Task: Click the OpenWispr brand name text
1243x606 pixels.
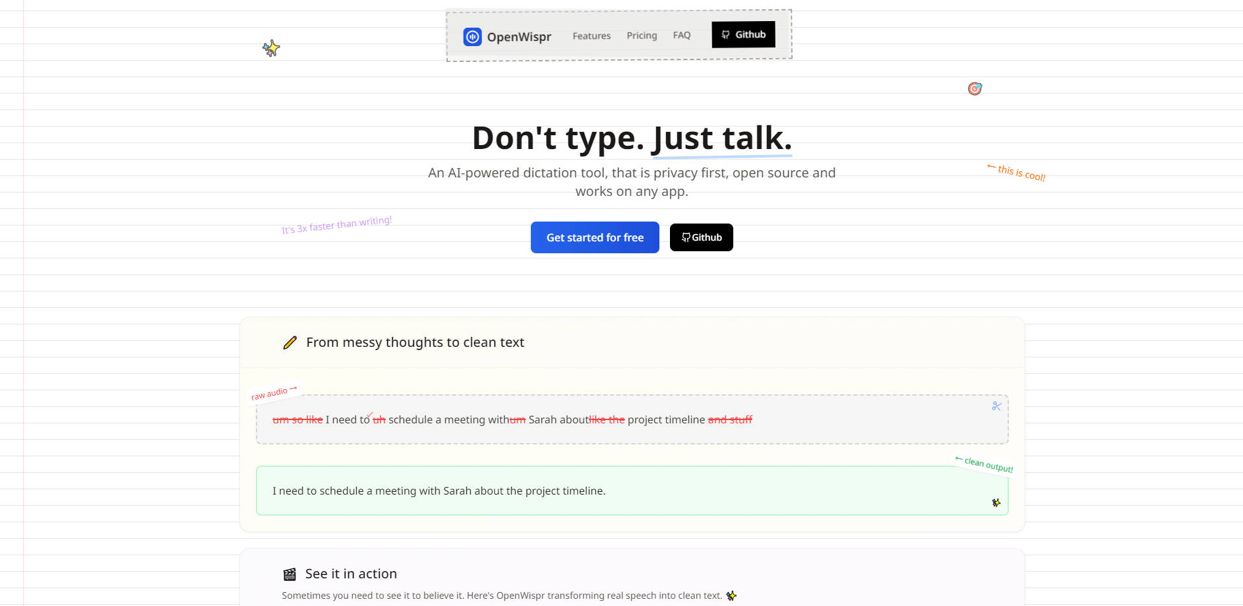Action: pos(519,37)
